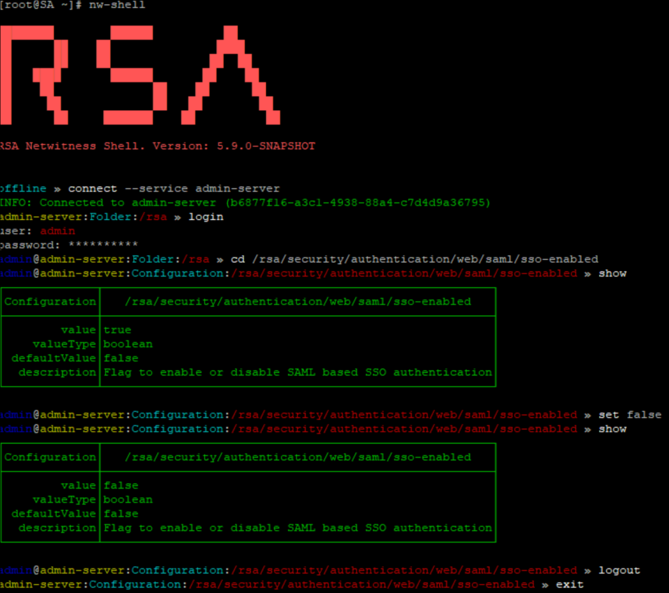Click the '[root@SA ~]#' shell prompt
This screenshot has width=669, height=593.
41,5
